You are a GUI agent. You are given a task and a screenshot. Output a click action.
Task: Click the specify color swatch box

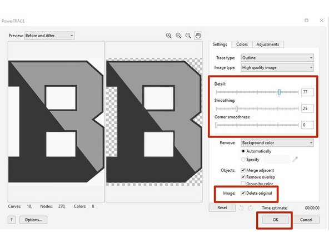point(276,160)
